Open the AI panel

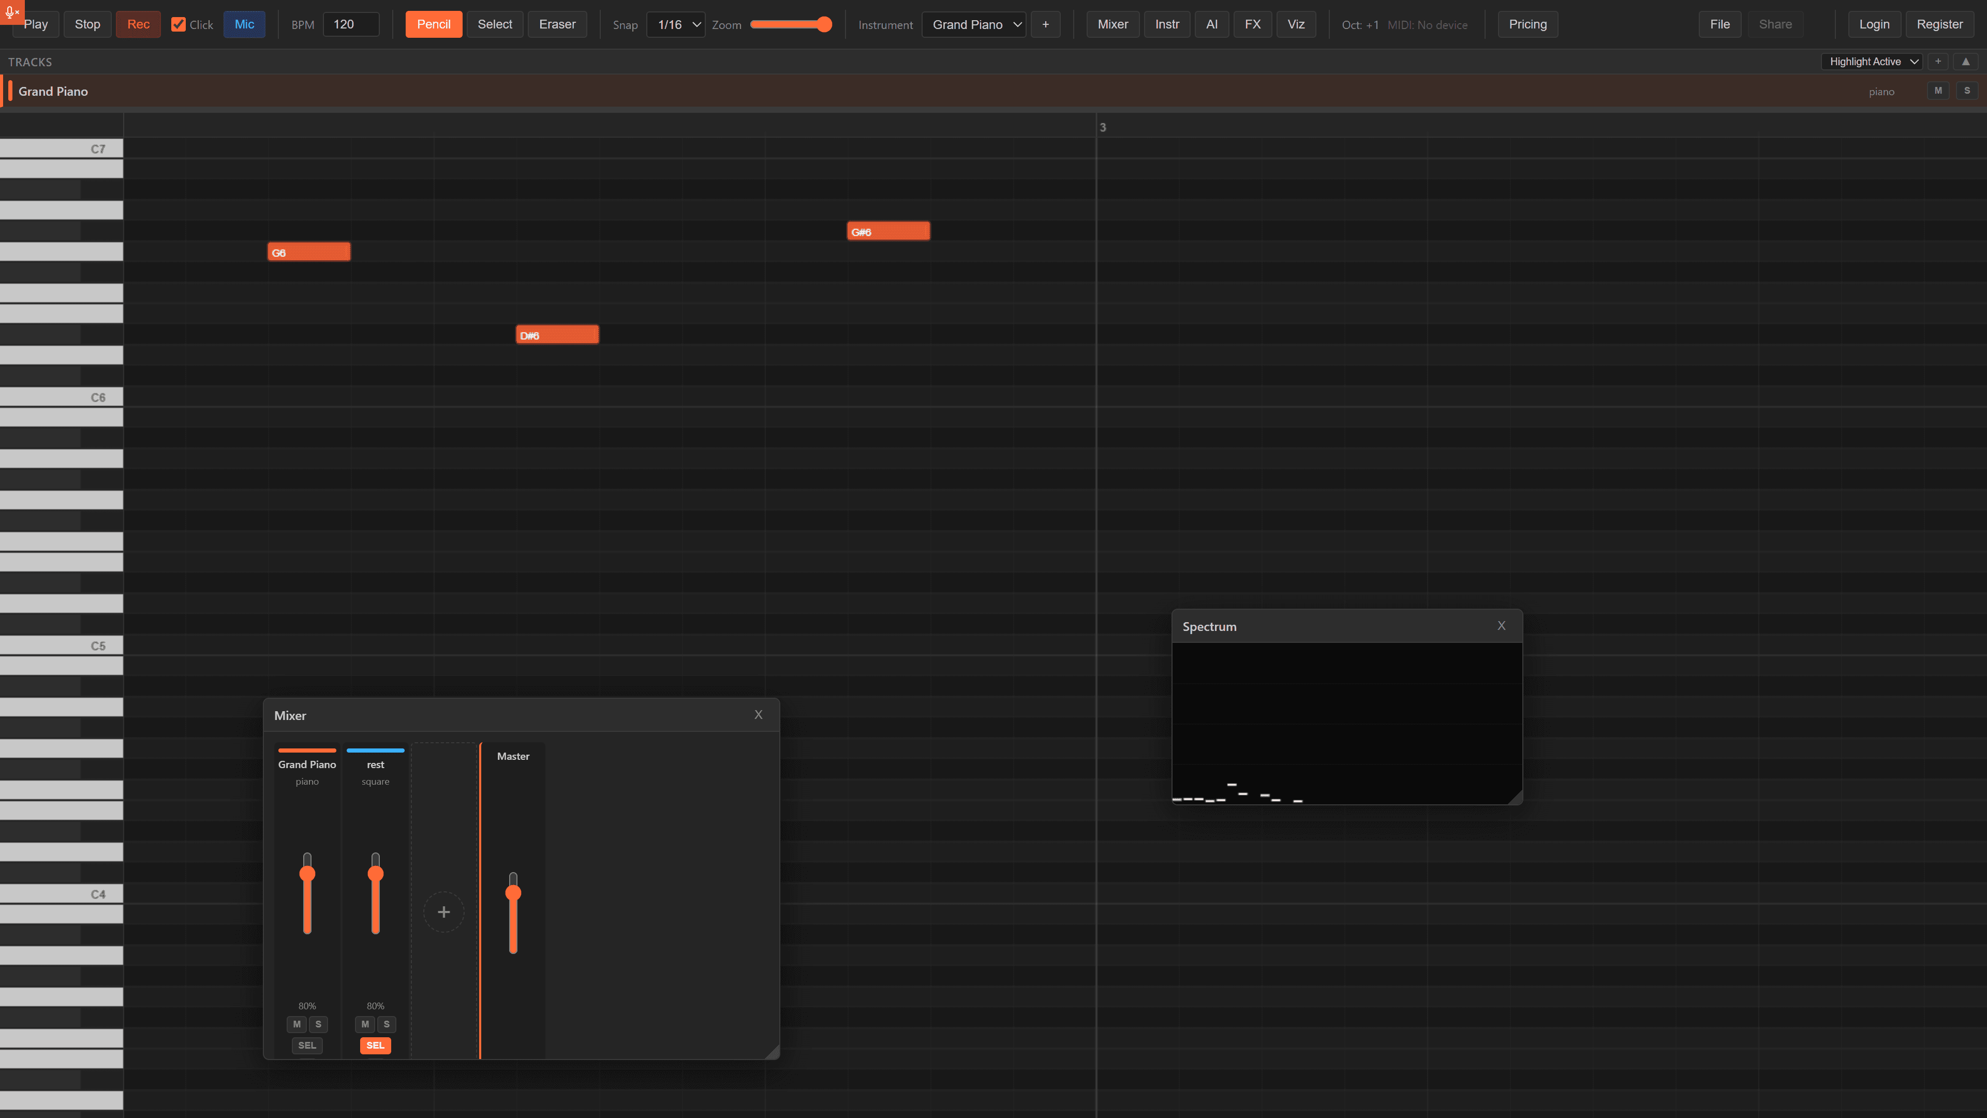click(x=1212, y=24)
